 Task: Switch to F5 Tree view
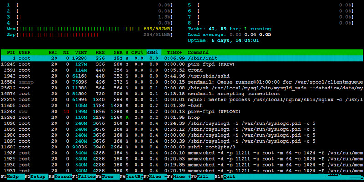[108, 177]
